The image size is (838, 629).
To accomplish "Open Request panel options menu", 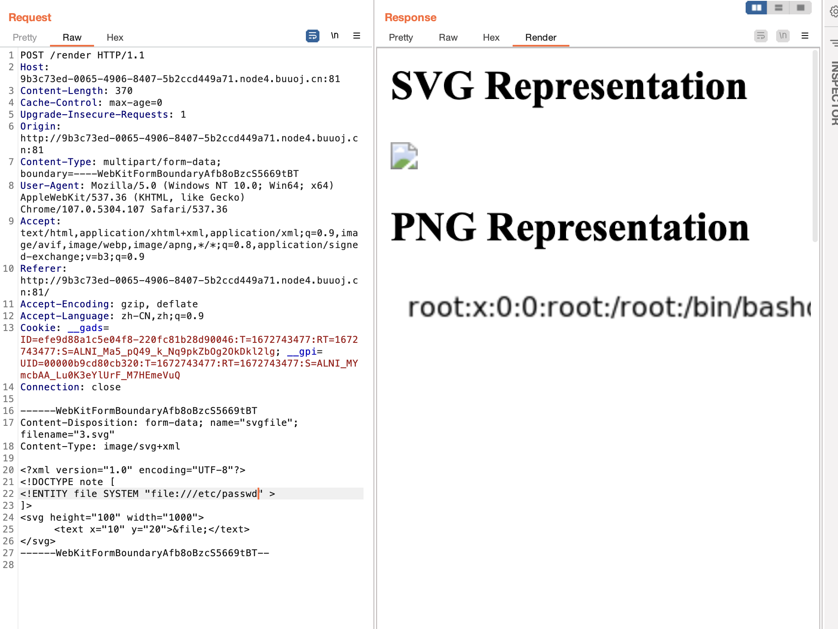I will [357, 36].
